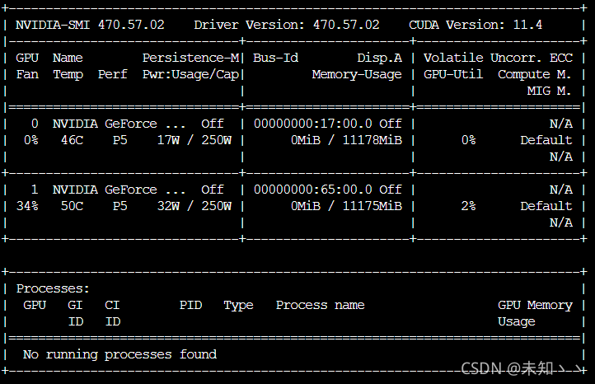The image size is (595, 384).
Task: Click GPU 1 fan speed 34%
Action: point(27,206)
